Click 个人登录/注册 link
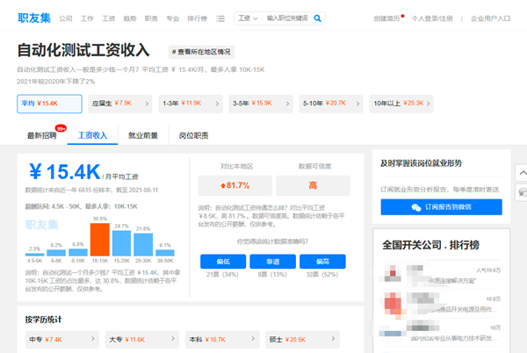The height and width of the screenshot is (353, 527). point(432,18)
